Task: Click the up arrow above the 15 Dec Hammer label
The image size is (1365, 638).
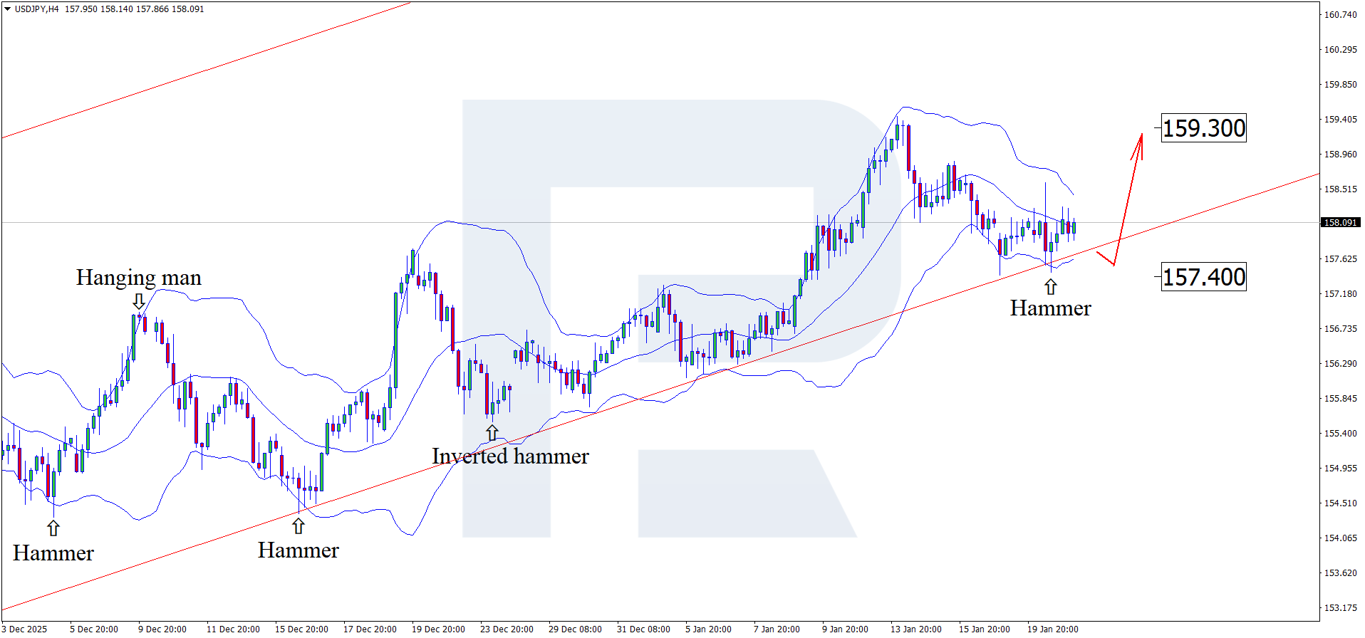Action: [299, 526]
